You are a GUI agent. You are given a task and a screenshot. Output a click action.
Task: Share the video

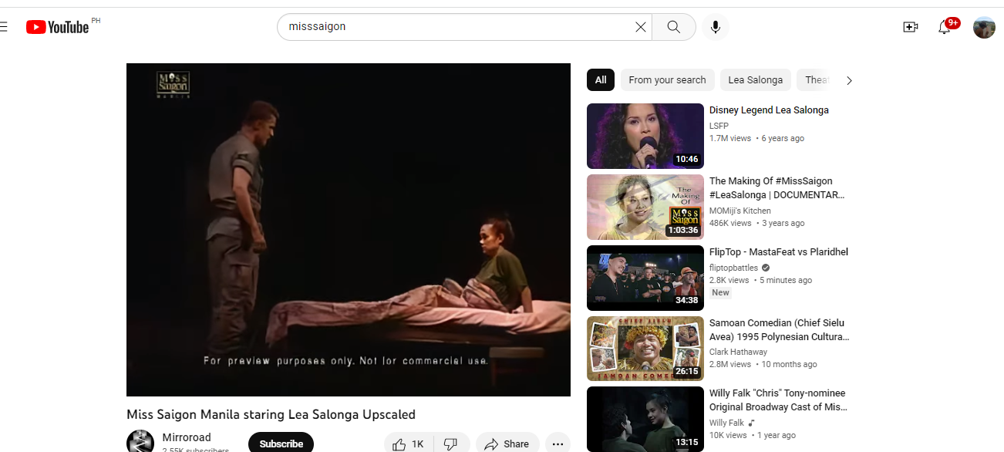click(507, 444)
